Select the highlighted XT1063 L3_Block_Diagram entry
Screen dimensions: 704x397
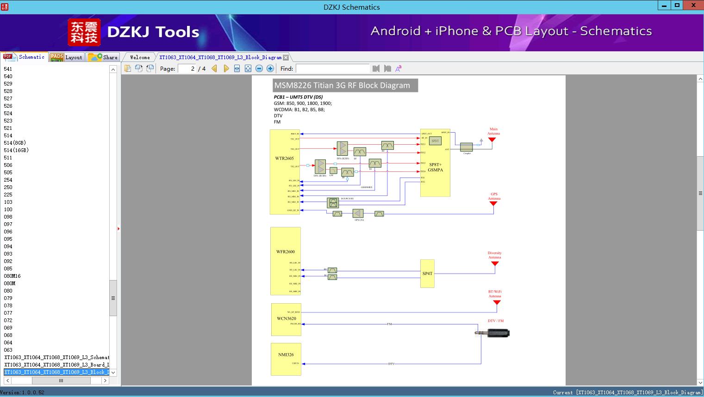tap(56, 372)
